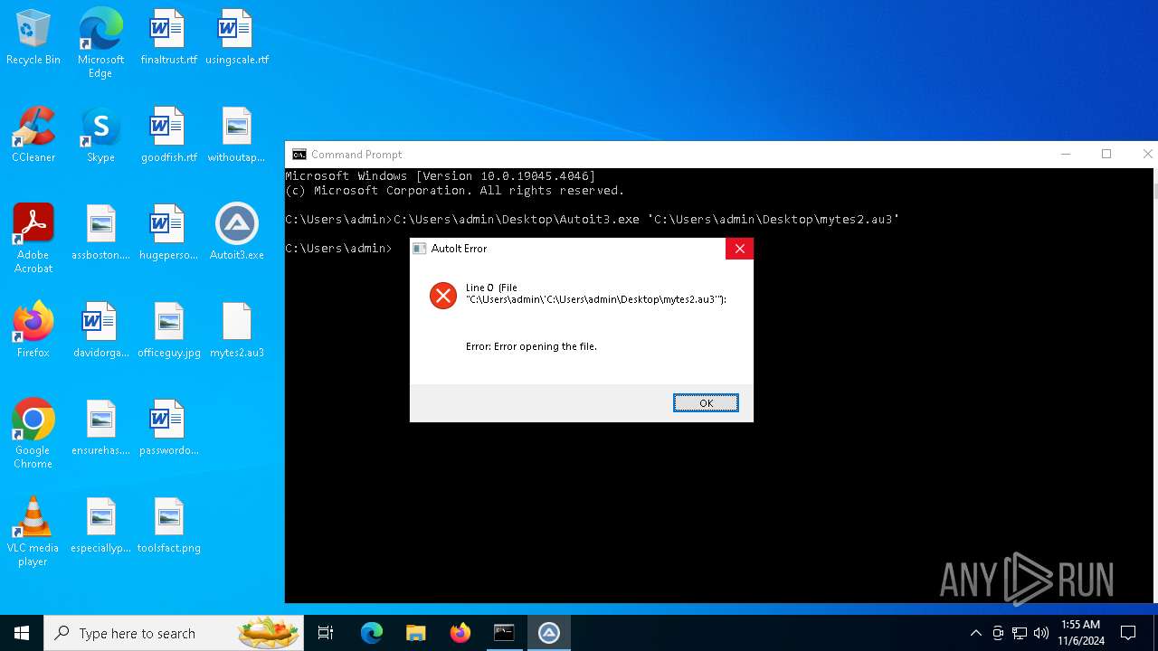Open CCleaner desktop shortcut

click(x=33, y=135)
